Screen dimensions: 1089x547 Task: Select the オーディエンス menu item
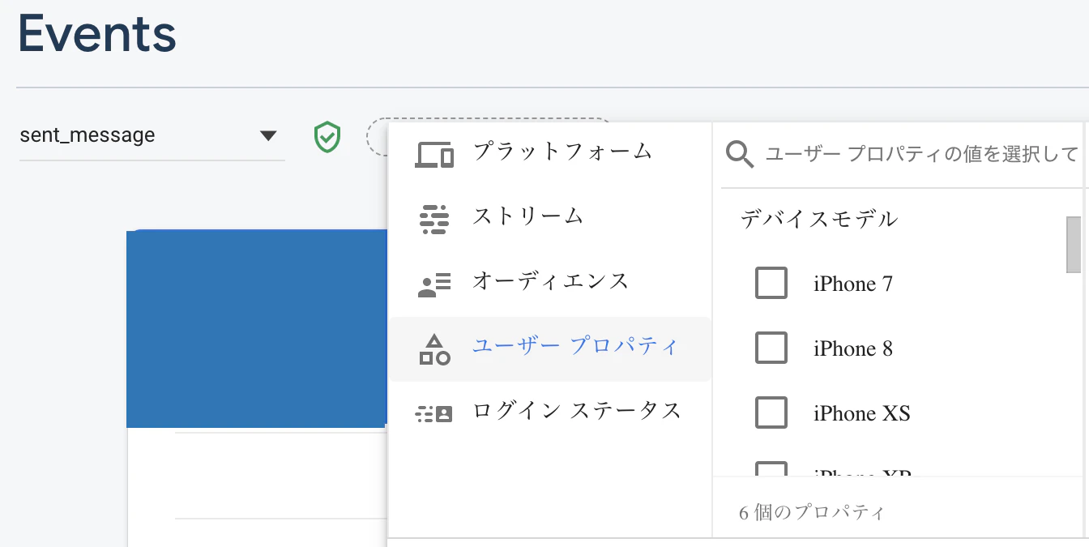pyautogui.click(x=549, y=282)
